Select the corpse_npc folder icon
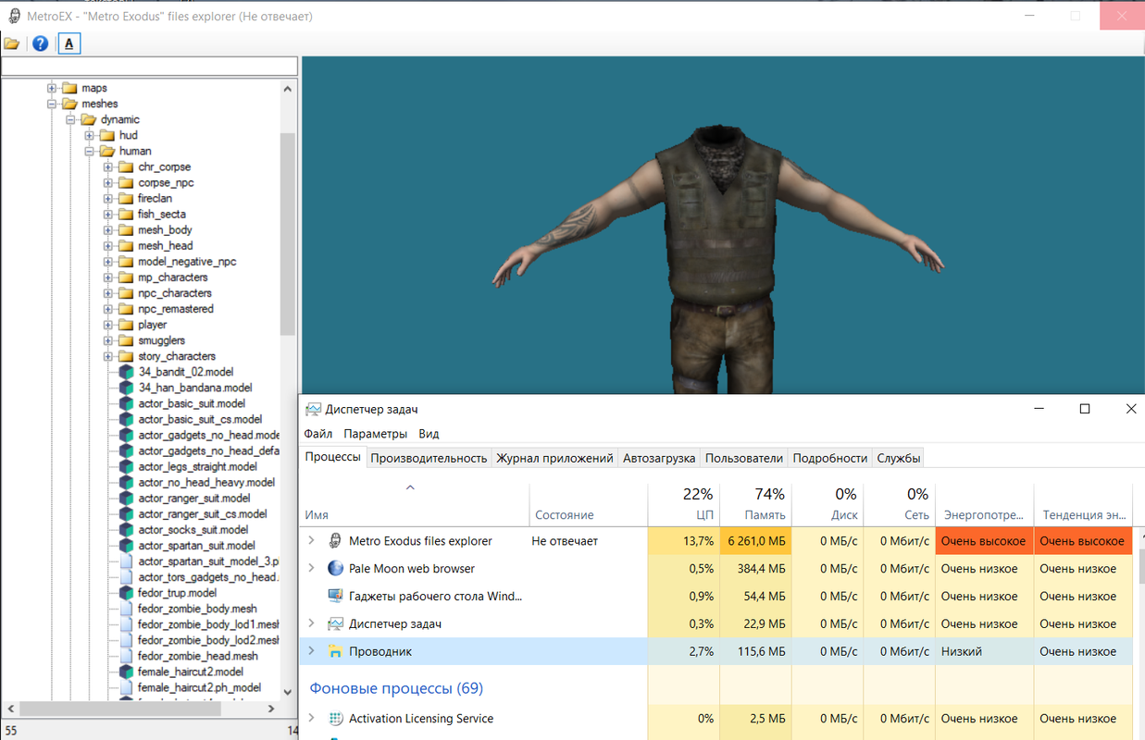This screenshot has width=1145, height=740. (126, 183)
